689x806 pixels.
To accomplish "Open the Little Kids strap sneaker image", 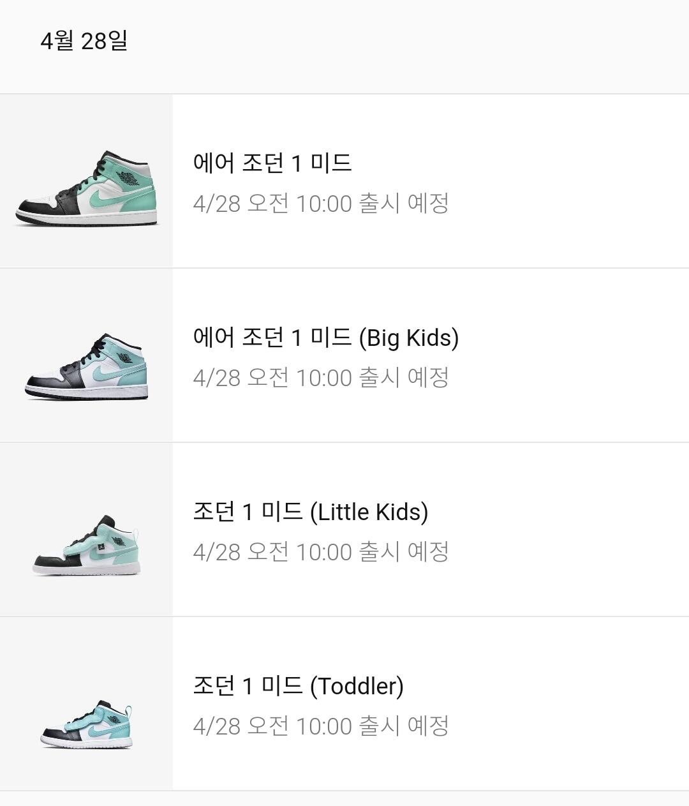I will point(86,546).
